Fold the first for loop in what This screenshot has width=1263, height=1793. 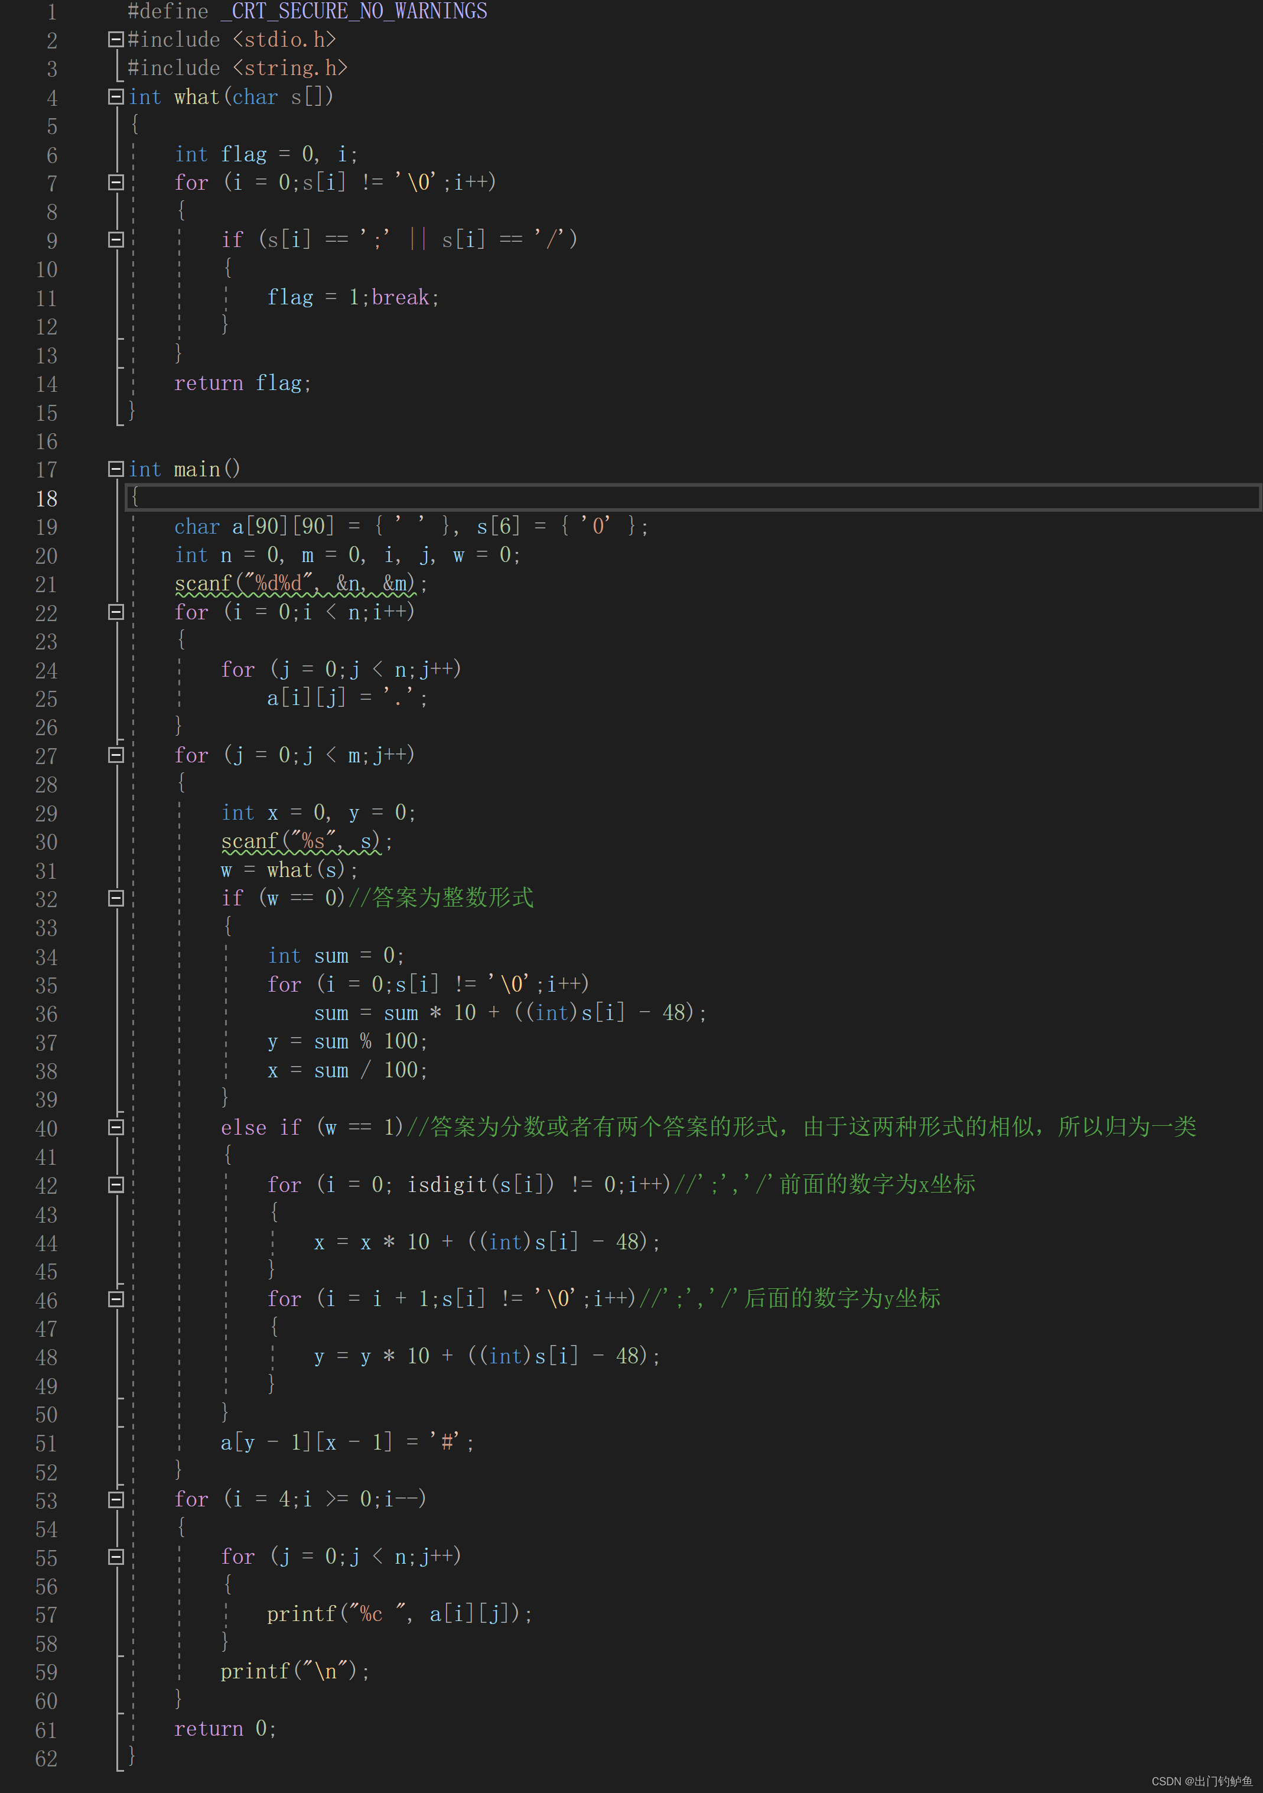pyautogui.click(x=116, y=182)
